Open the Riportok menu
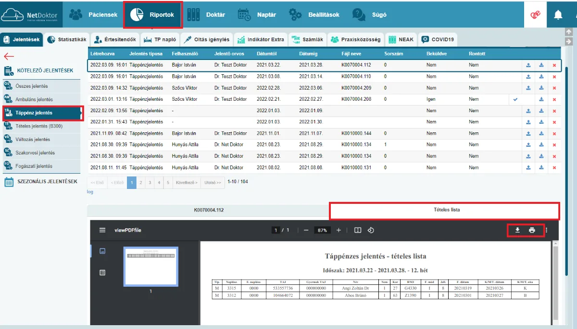 153,15
